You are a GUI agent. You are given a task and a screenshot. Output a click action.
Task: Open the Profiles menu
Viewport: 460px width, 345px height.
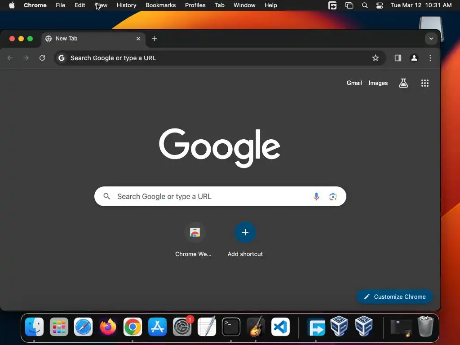coord(195,5)
